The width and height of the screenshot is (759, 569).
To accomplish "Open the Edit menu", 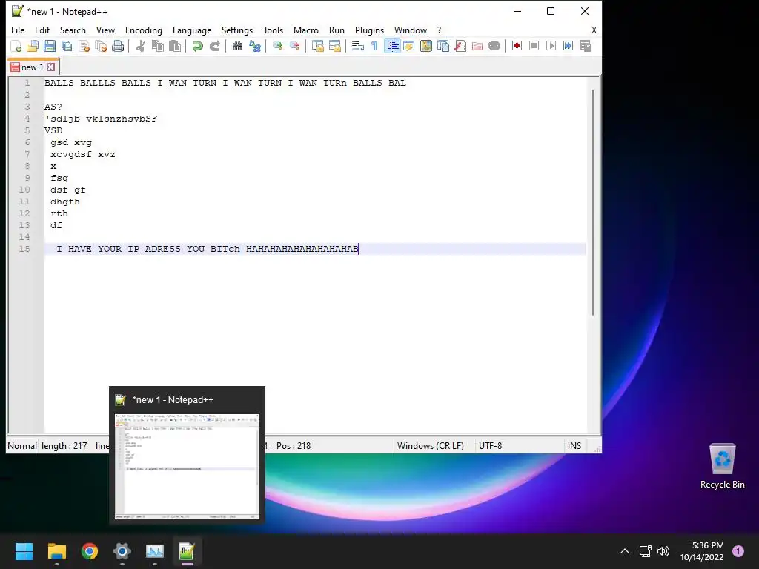I will pos(42,30).
